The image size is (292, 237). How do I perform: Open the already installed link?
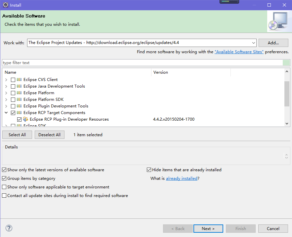tap(182, 178)
